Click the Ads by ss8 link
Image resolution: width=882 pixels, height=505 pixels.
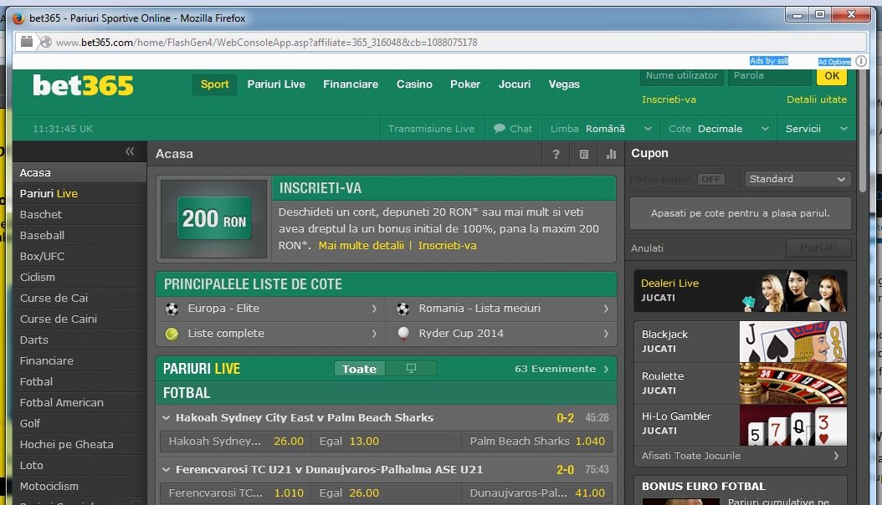[769, 61]
